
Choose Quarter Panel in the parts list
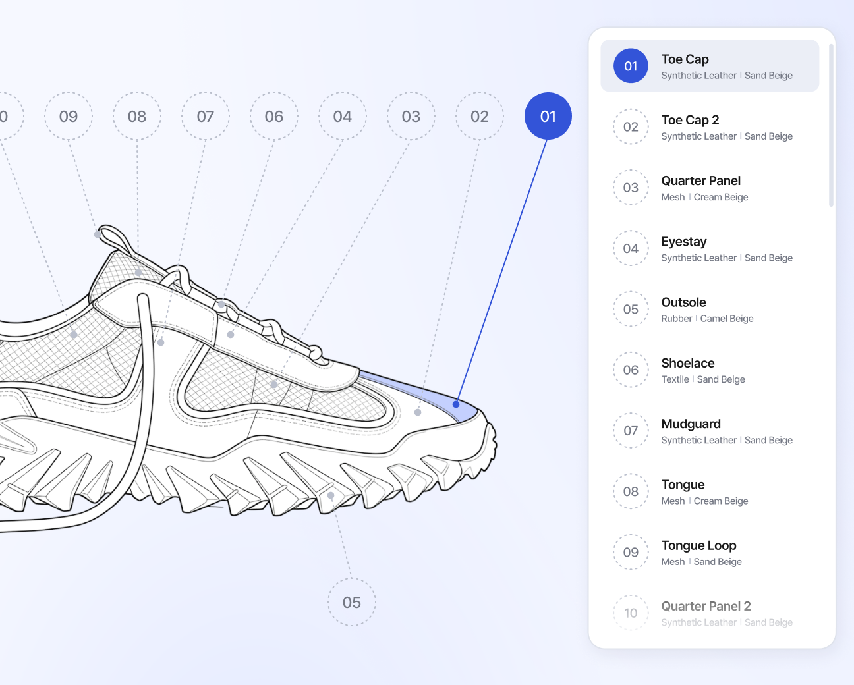[x=710, y=188]
